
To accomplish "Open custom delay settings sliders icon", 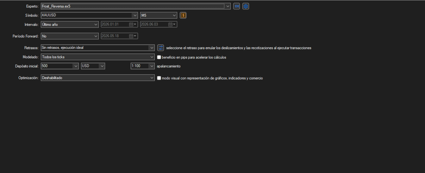I will [160, 48].
